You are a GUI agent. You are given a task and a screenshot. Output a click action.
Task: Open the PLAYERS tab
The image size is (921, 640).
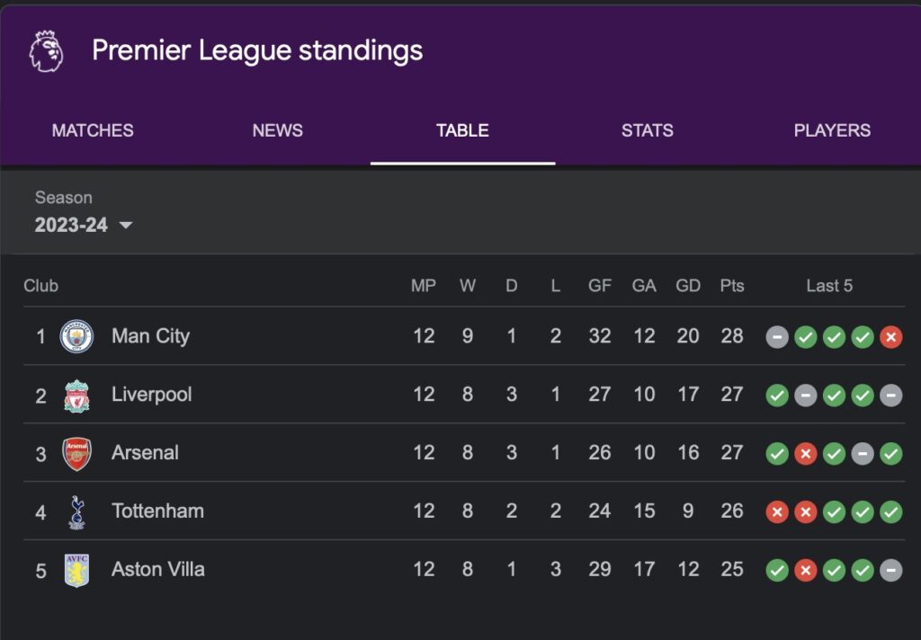click(832, 130)
